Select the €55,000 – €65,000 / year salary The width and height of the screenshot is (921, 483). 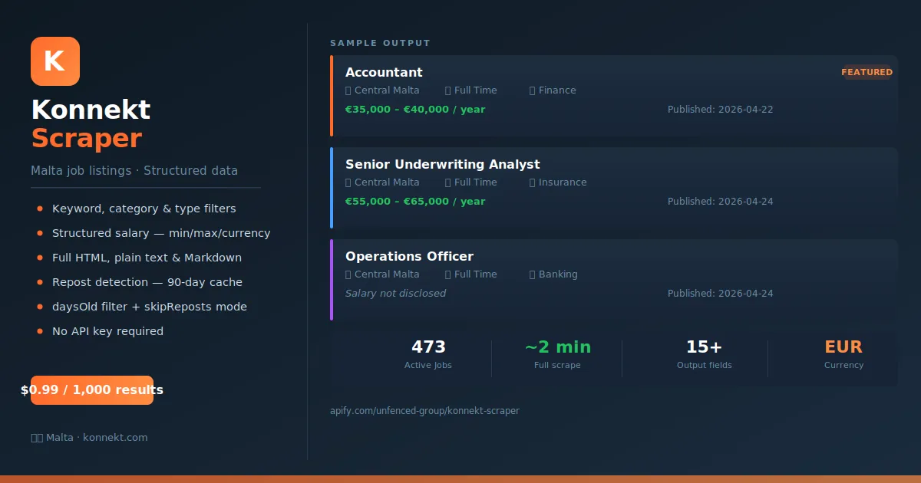[x=415, y=202]
